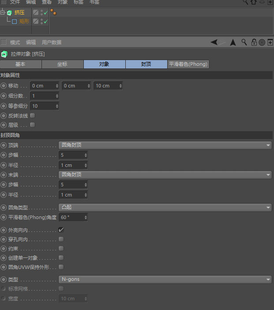Open the 用户数据 menu

(52, 42)
